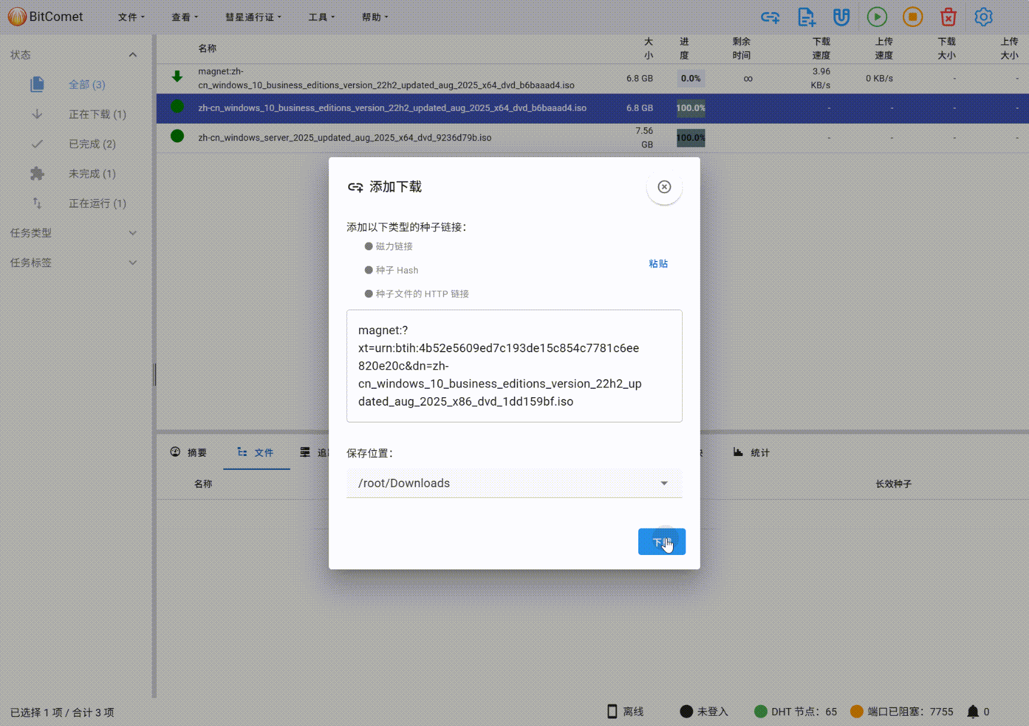This screenshot has width=1029, height=726.
Task: Collapse the 状态 sidebar section
Action: pos(133,55)
